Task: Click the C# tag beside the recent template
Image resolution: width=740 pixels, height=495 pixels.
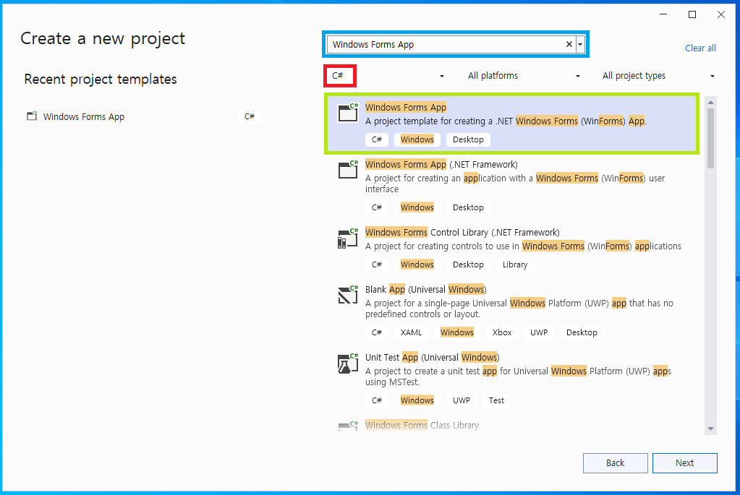Action: click(x=249, y=116)
